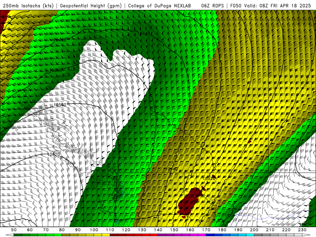Click the 110 value on the color scale
This screenshot has width=316, height=237.
click(x=110, y=230)
